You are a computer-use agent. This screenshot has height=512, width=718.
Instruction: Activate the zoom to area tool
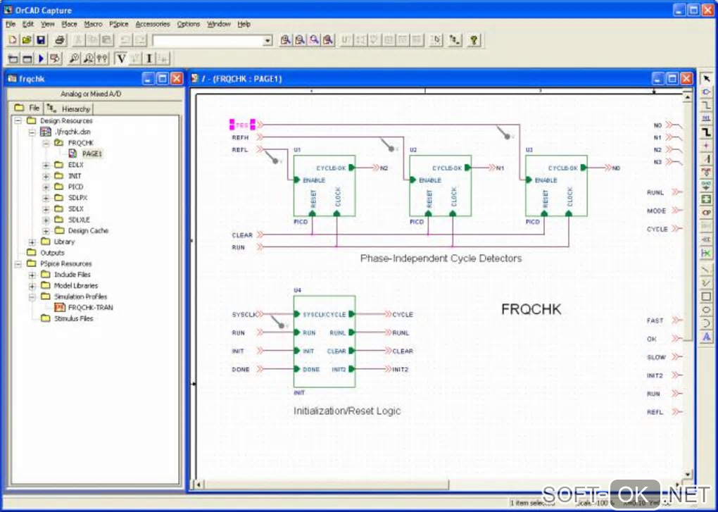314,40
